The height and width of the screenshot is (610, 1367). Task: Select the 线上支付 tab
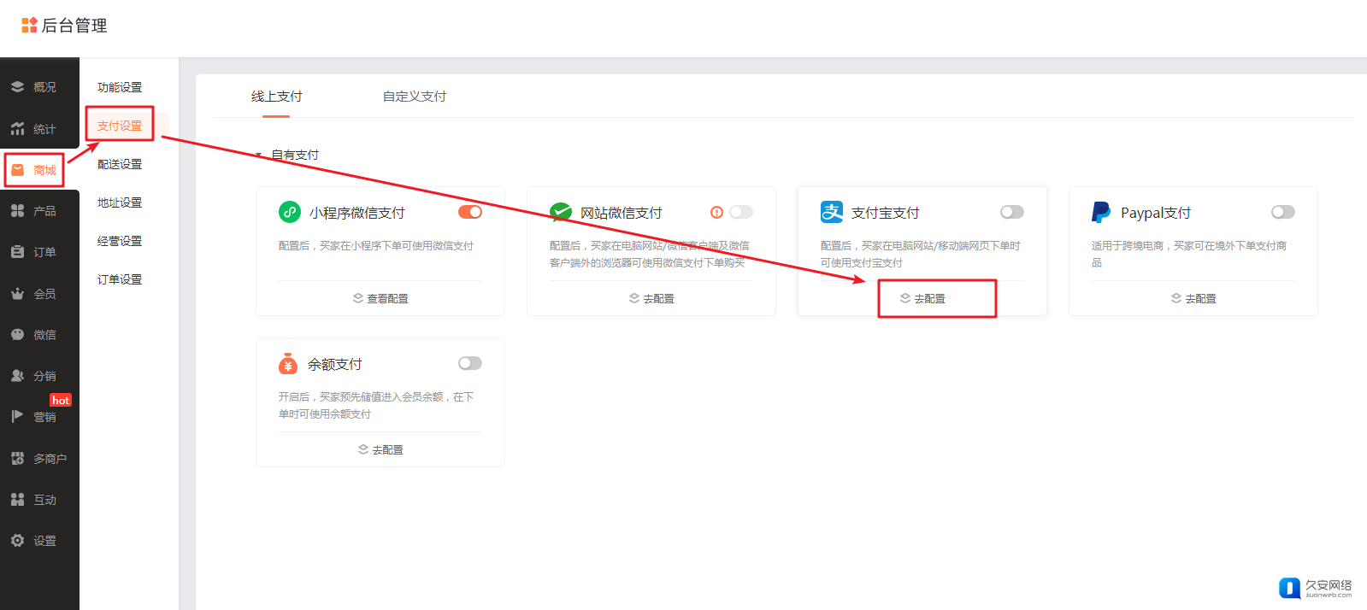(276, 97)
